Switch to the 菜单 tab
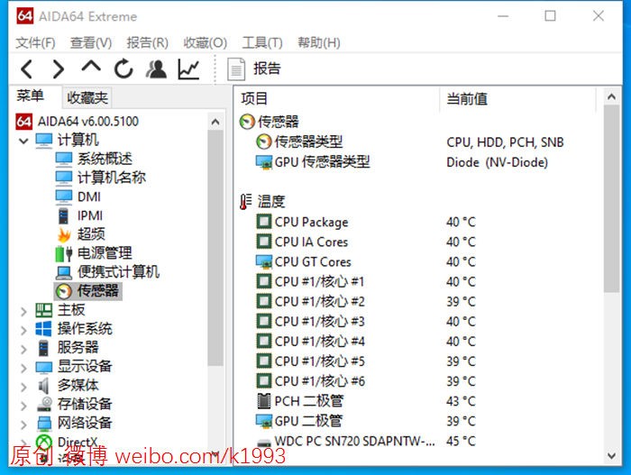 30,96
